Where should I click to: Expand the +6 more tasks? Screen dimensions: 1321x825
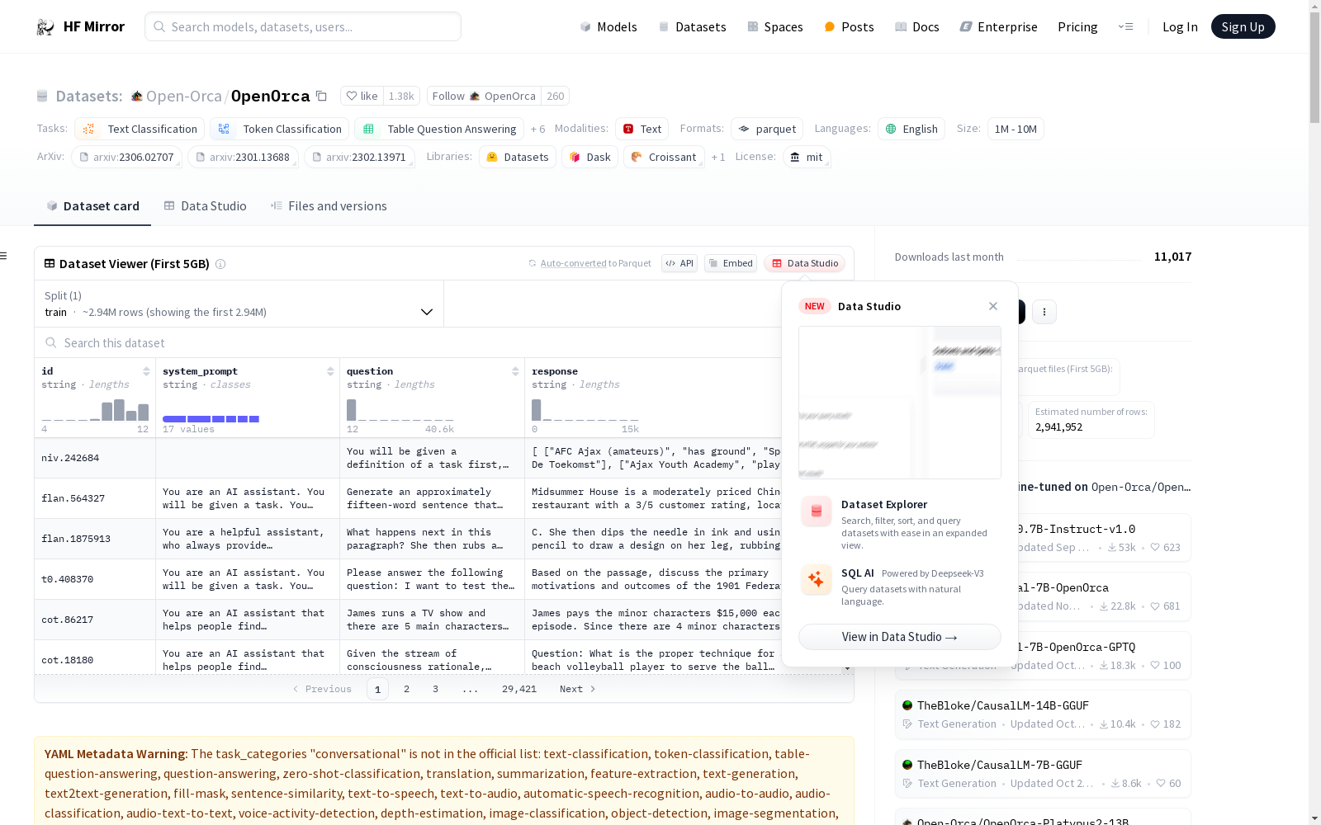pos(537,129)
